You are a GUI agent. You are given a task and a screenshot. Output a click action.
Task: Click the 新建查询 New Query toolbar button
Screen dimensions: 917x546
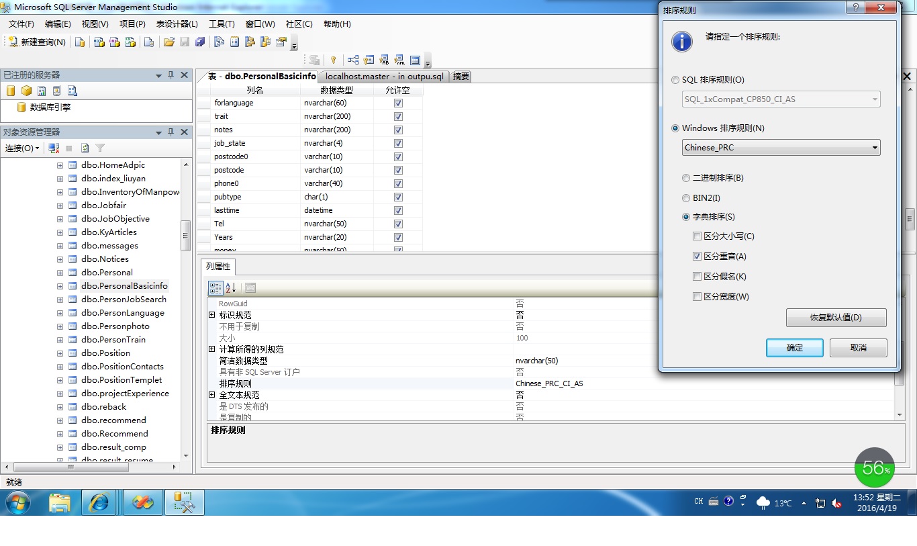pyautogui.click(x=38, y=42)
